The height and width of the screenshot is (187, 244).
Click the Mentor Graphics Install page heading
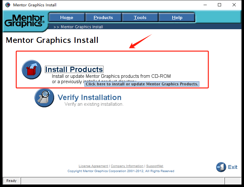click(52, 40)
